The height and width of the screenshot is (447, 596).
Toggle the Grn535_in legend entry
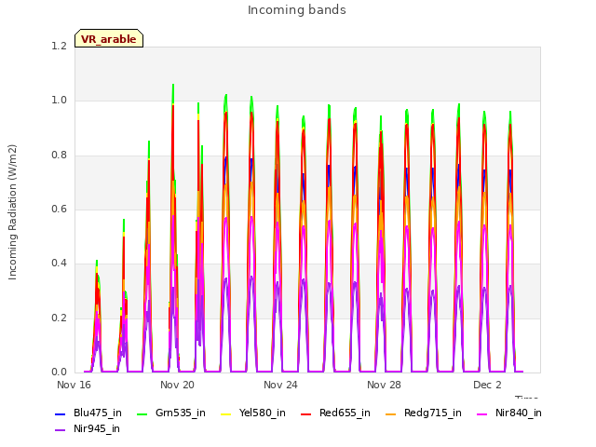coord(171,413)
